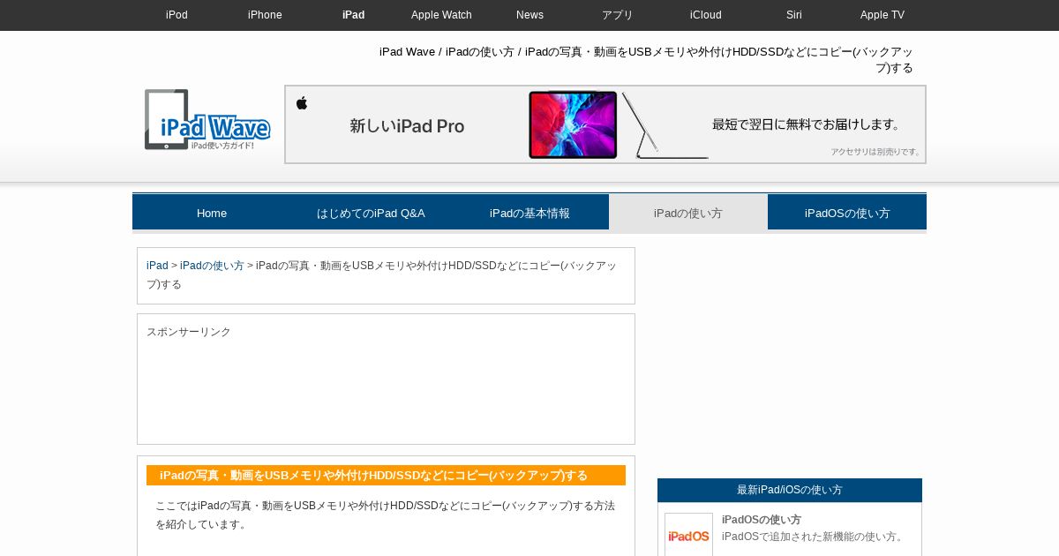Click 新しいiPad Pro banner text
This screenshot has height=556, width=1059.
click(x=407, y=126)
